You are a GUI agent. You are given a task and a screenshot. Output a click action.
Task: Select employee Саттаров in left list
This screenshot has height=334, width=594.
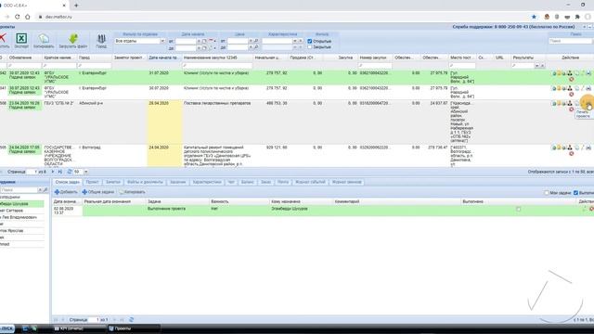(21, 211)
